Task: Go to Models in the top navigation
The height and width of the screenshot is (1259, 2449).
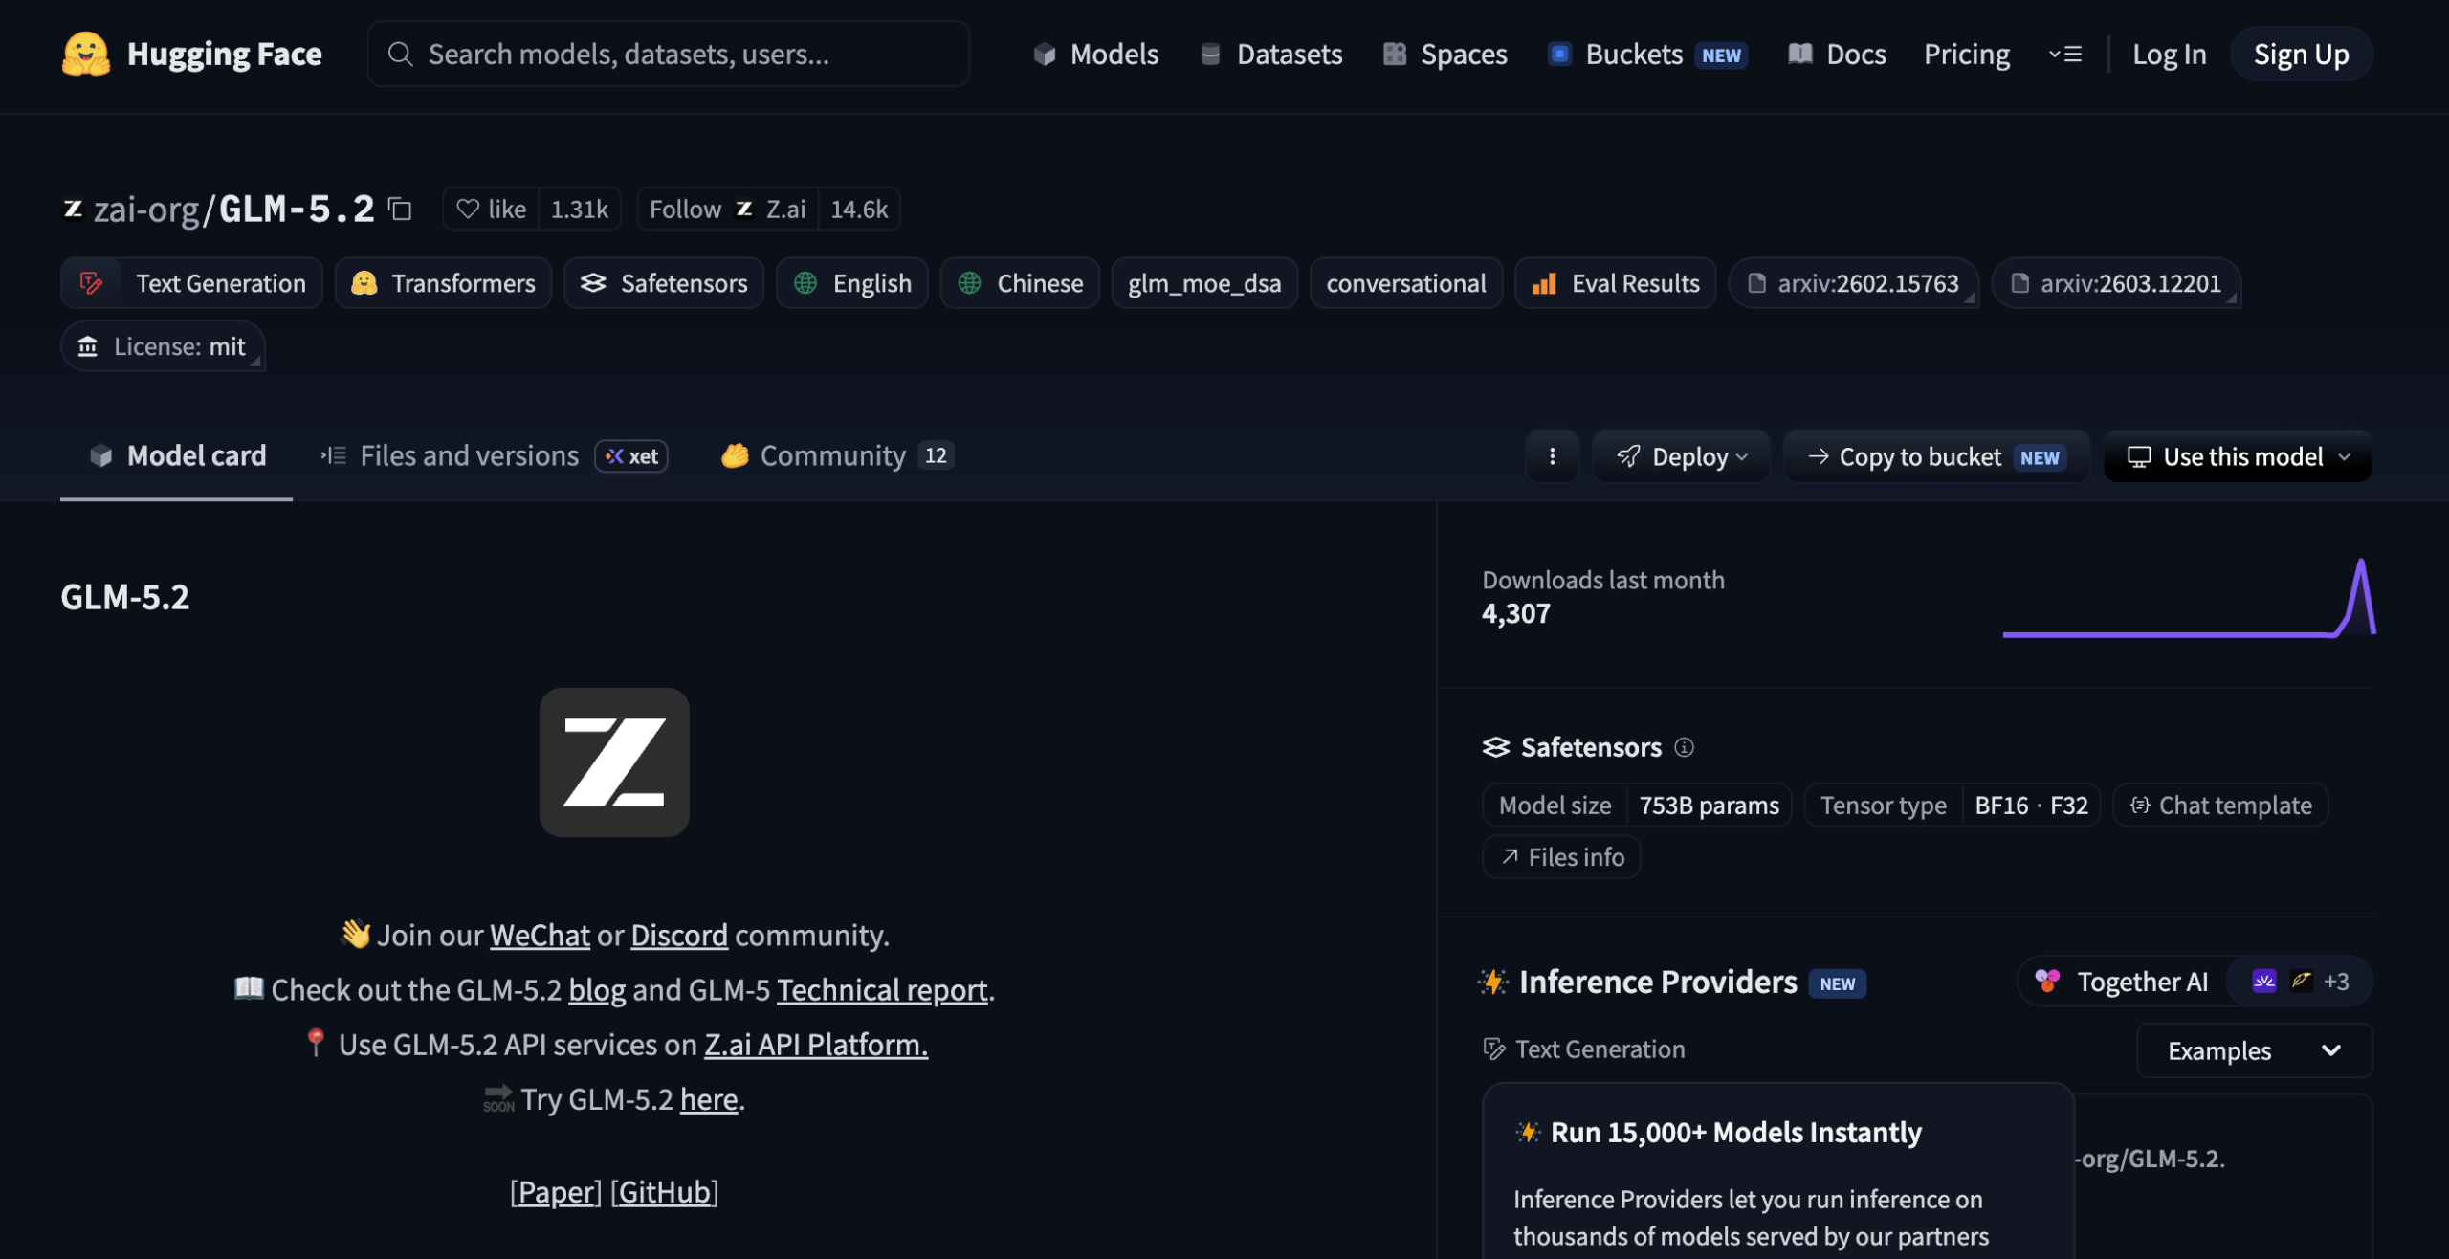Action: 1095,54
